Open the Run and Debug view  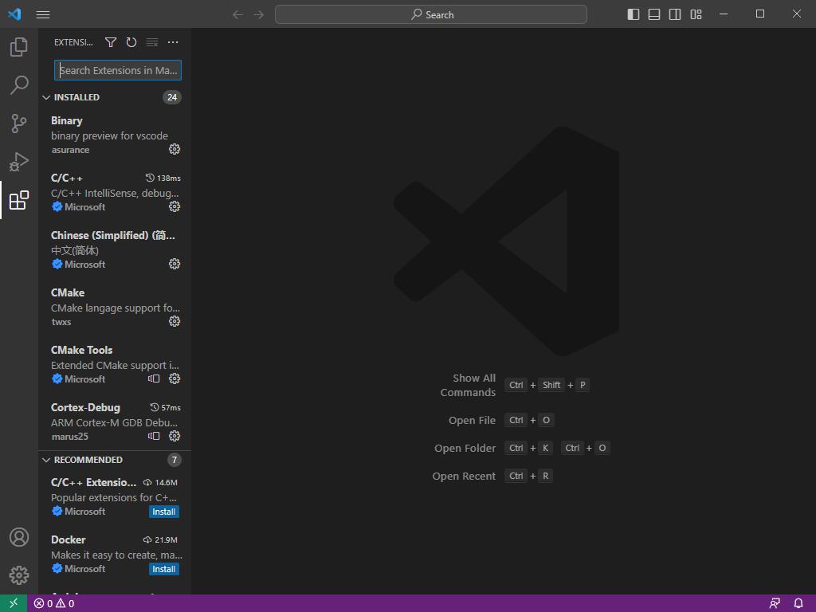[x=19, y=162]
